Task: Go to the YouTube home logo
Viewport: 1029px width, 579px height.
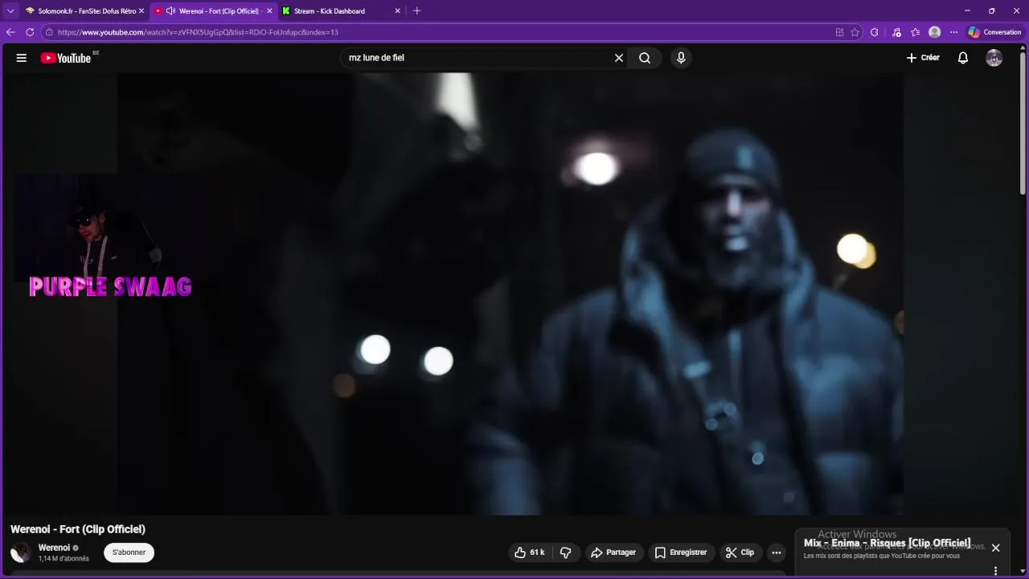Action: (66, 58)
